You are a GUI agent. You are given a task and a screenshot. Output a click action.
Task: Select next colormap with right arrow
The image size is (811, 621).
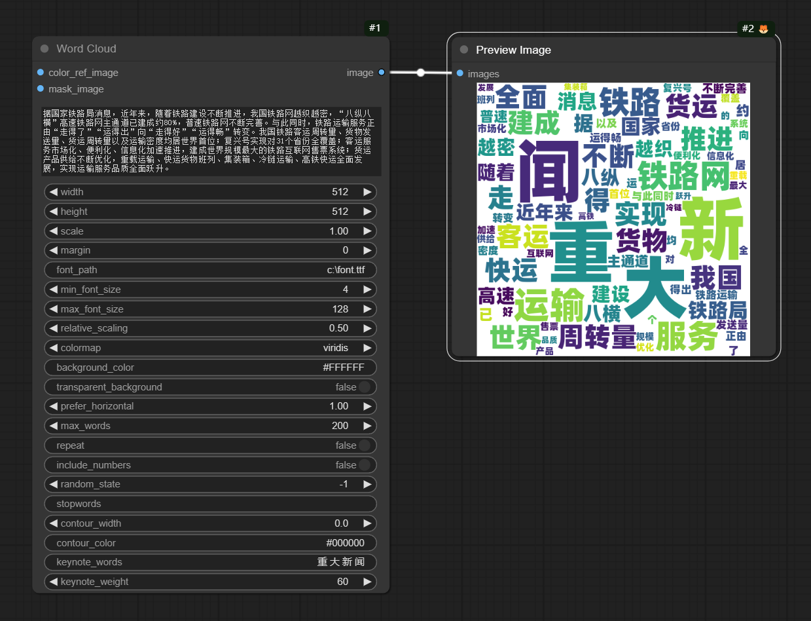pos(368,348)
